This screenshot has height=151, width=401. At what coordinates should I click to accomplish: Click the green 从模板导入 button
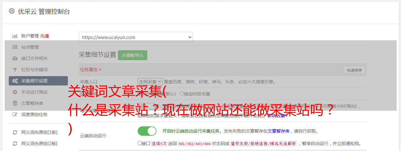point(133,55)
